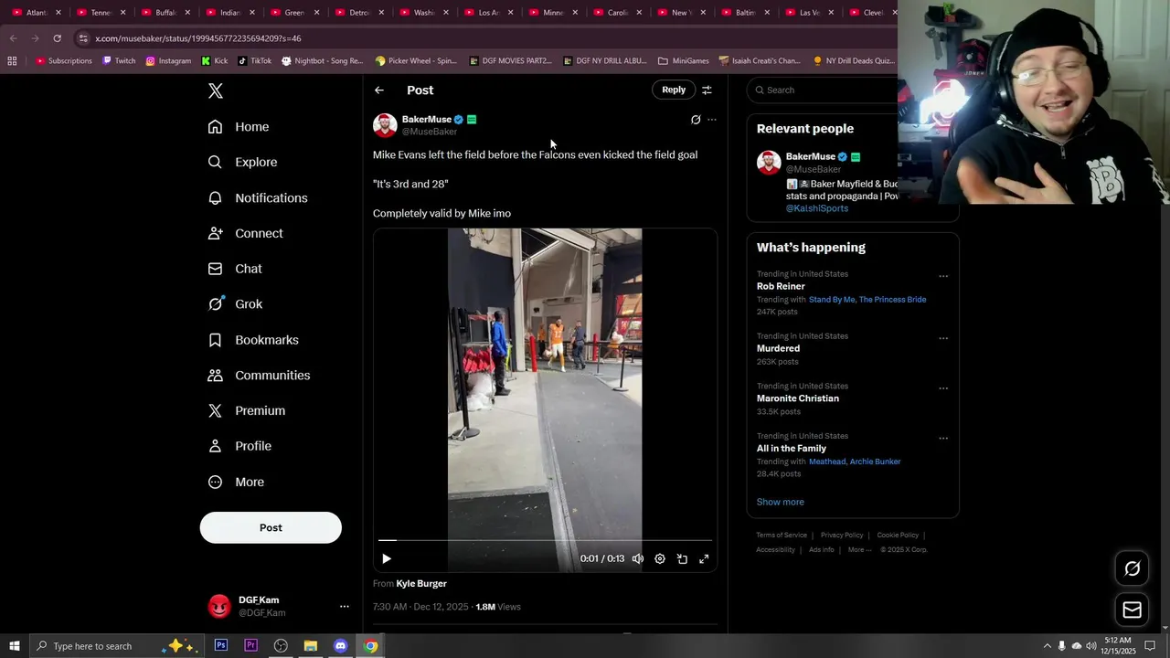Image resolution: width=1170 pixels, height=658 pixels.
Task: Open Discord from the taskbar
Action: (x=340, y=646)
